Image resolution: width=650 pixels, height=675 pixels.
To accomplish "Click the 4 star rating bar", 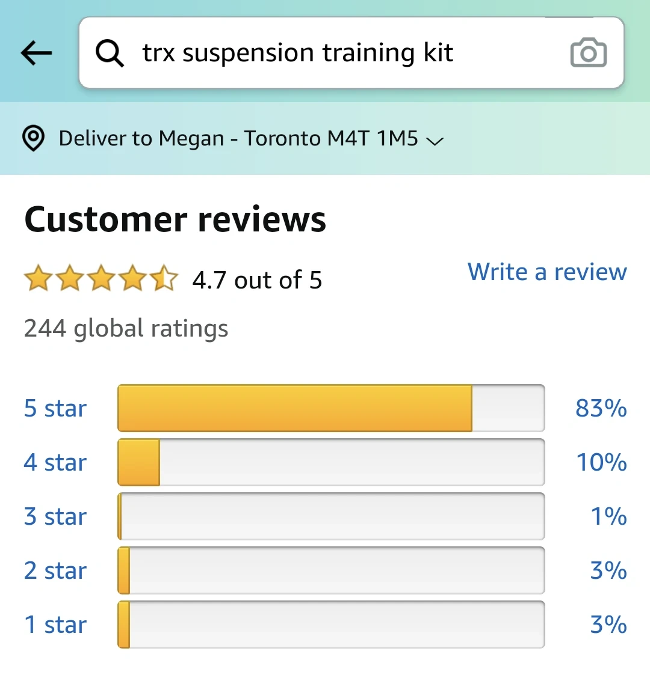I will pos(331,462).
